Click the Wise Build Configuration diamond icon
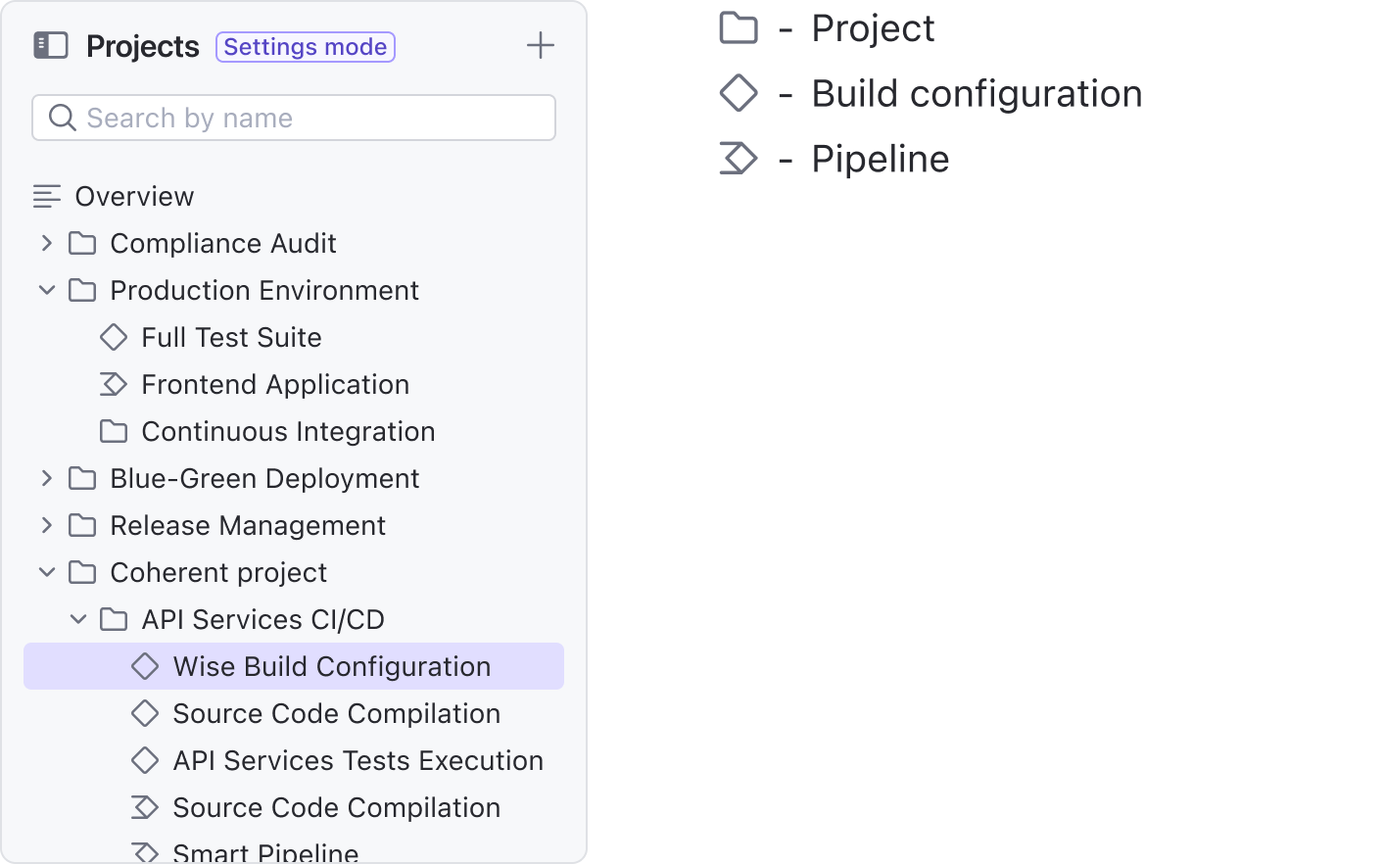This screenshot has height=864, width=1383. [145, 666]
